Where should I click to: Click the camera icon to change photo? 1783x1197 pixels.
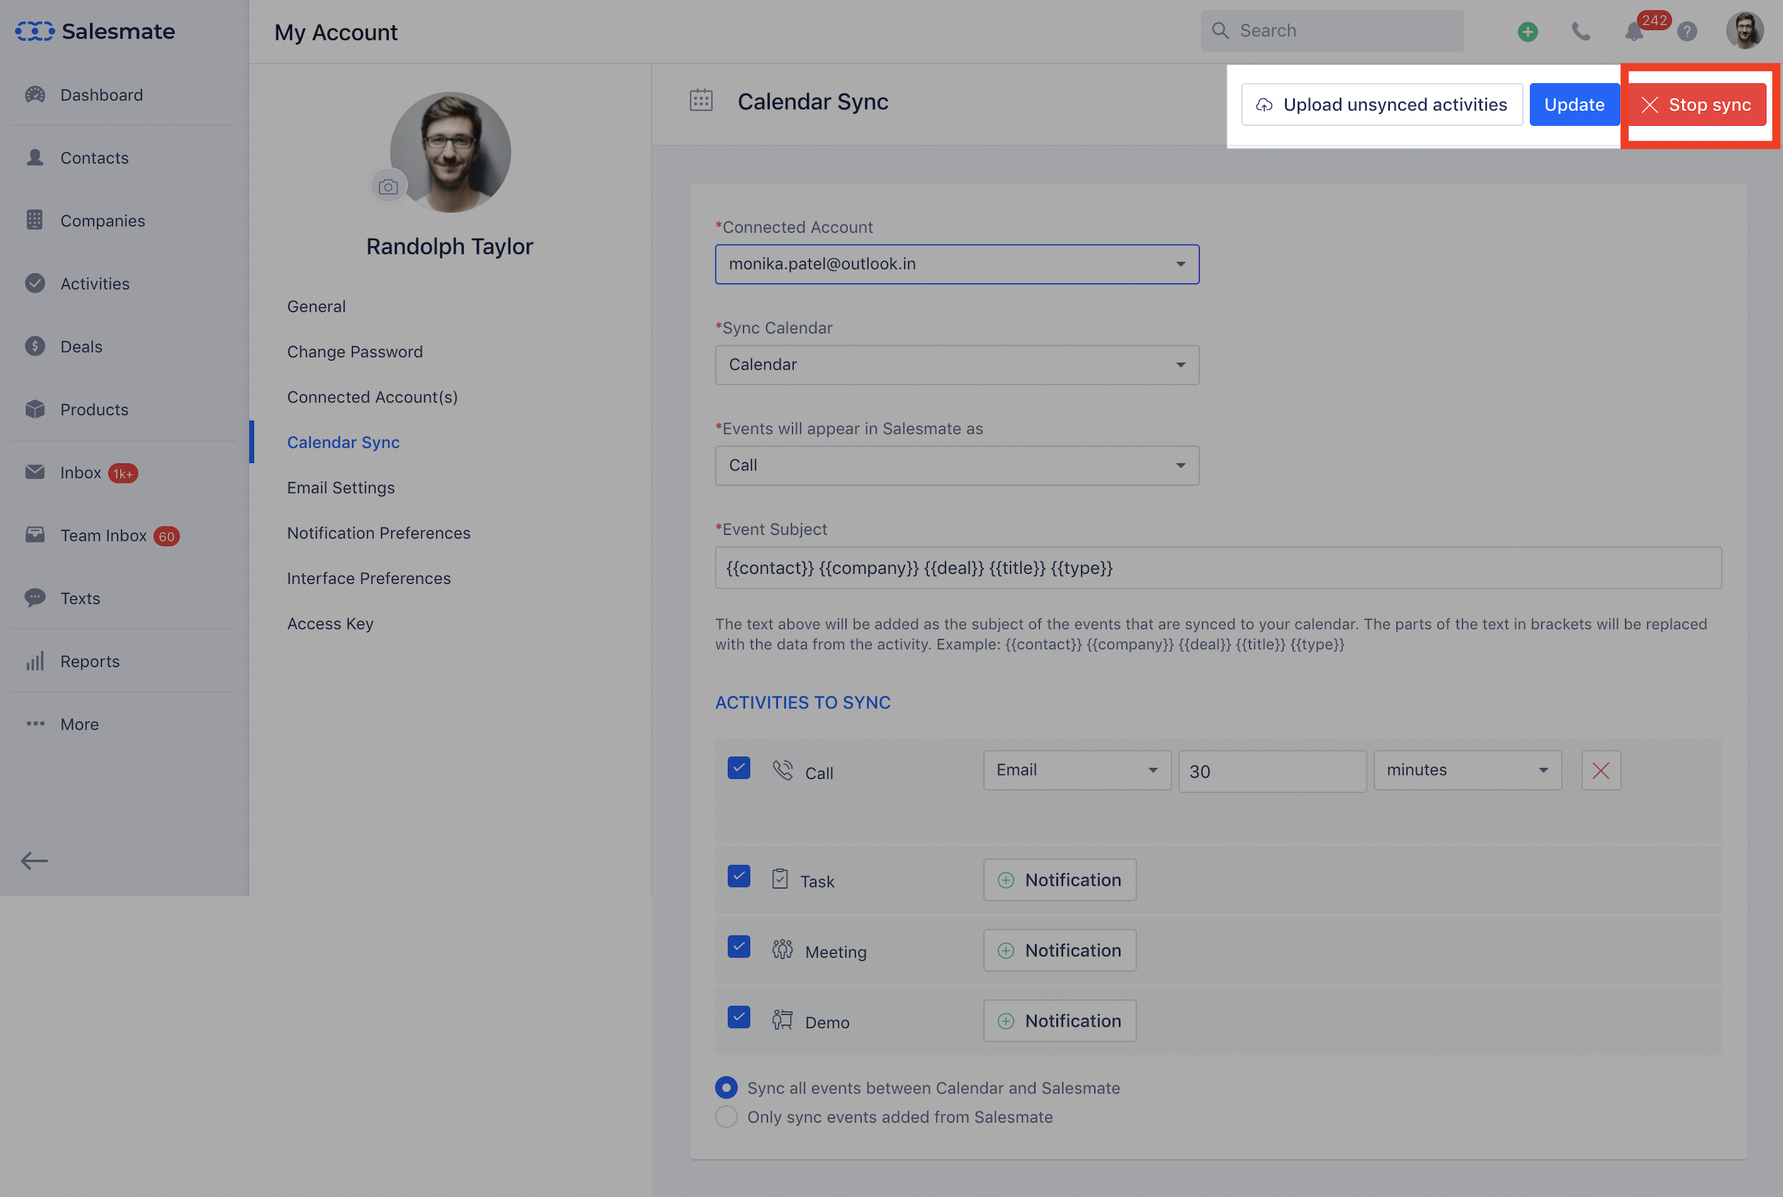click(389, 187)
